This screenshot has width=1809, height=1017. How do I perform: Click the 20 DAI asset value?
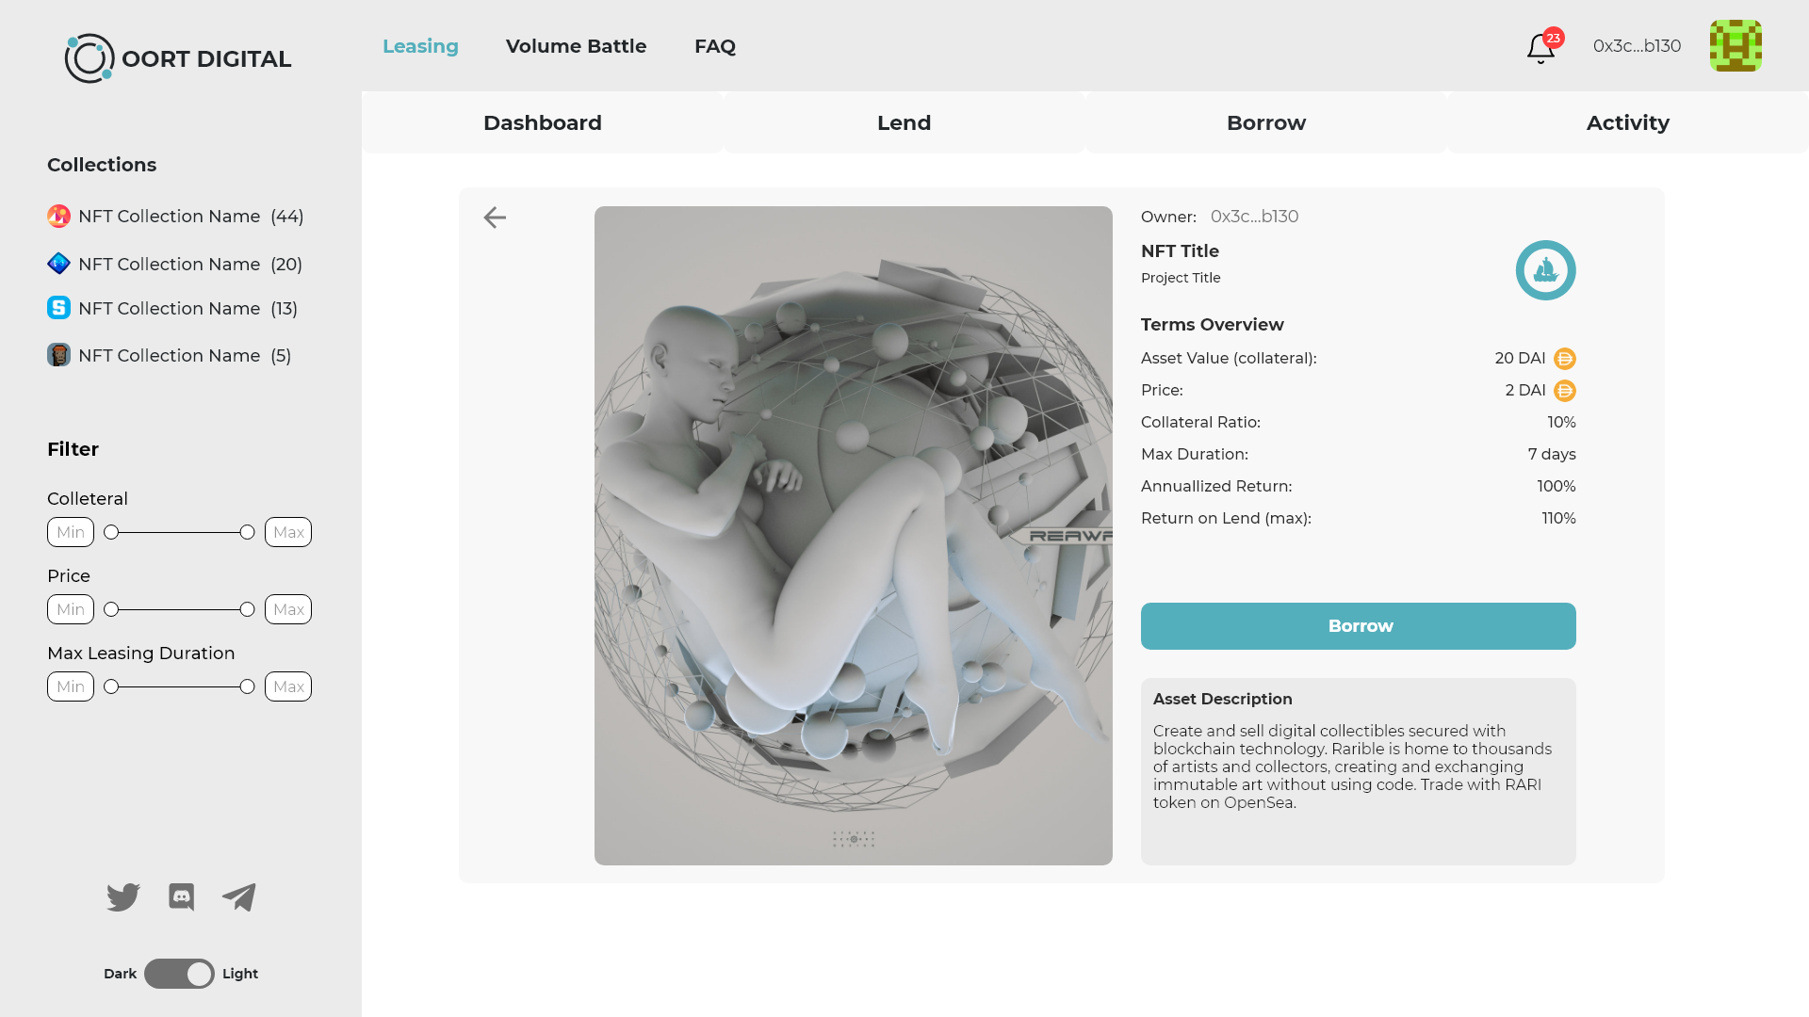[1520, 358]
